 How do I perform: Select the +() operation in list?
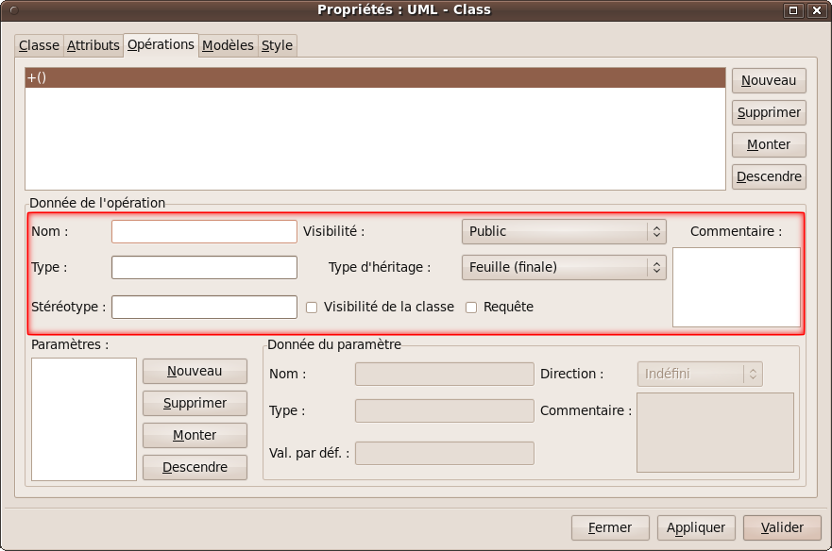(374, 78)
